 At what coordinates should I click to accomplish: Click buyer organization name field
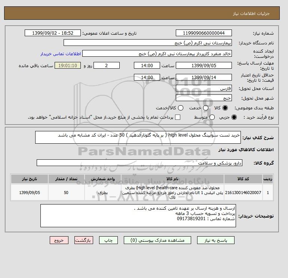tap(148, 43)
